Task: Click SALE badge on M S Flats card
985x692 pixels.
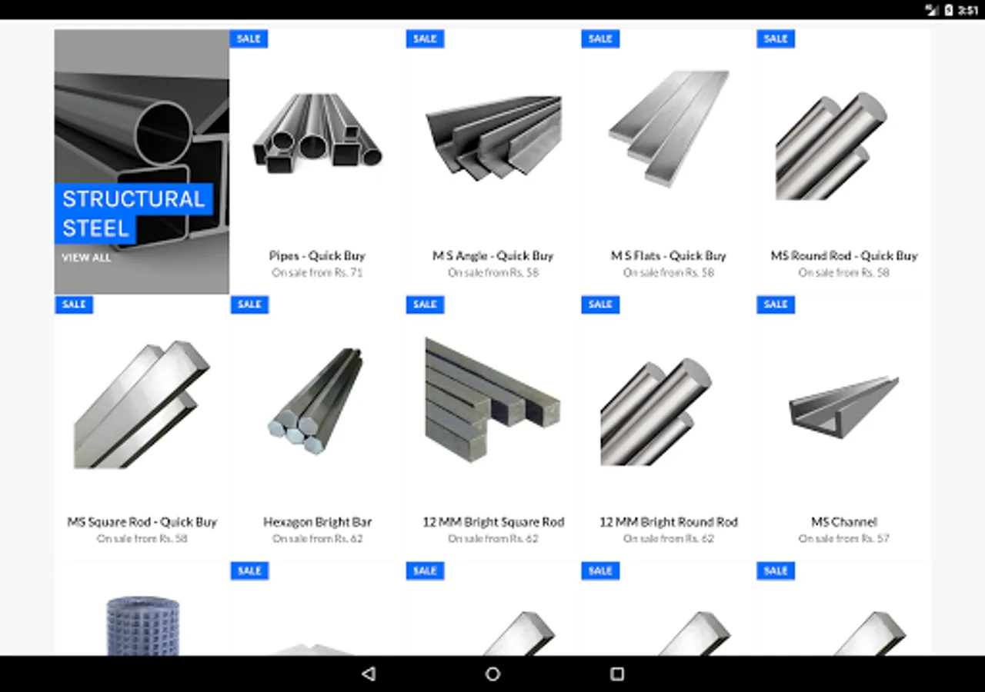Action: [600, 38]
